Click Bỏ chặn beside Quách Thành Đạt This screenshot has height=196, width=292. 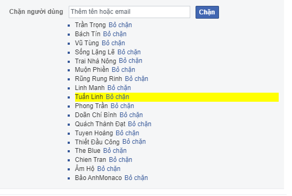click(x=140, y=124)
